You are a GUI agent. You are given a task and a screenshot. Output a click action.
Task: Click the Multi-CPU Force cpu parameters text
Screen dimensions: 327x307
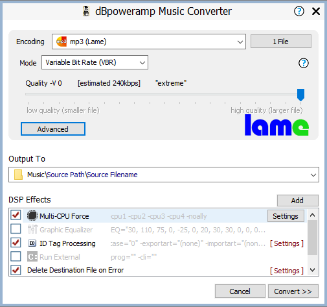pyautogui.click(x=159, y=216)
